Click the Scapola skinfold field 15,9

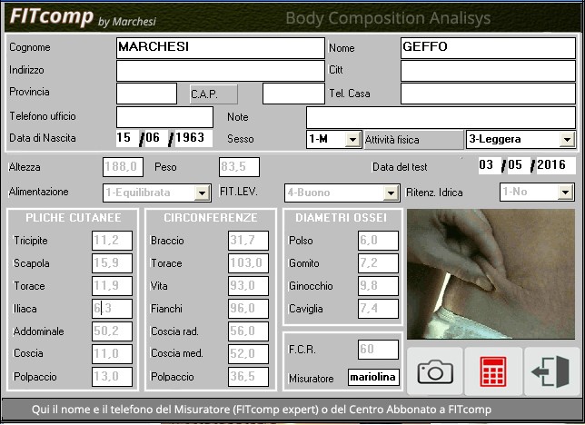(112, 263)
